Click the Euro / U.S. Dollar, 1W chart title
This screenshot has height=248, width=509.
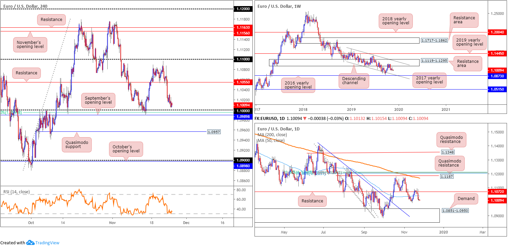pyautogui.click(x=279, y=6)
